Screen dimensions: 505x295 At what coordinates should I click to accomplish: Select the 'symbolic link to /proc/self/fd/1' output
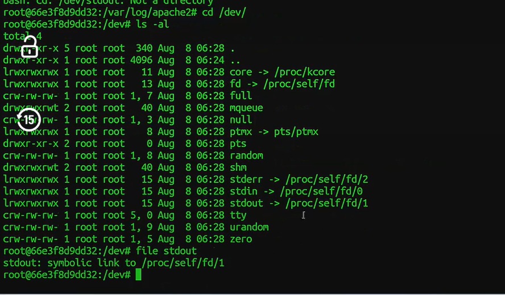click(135, 263)
